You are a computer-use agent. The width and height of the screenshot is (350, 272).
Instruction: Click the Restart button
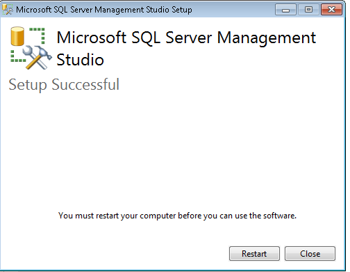coord(254,253)
